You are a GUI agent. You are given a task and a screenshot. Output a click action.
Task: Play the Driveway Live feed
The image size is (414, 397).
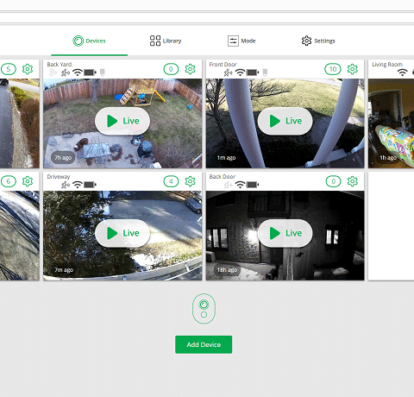(122, 233)
